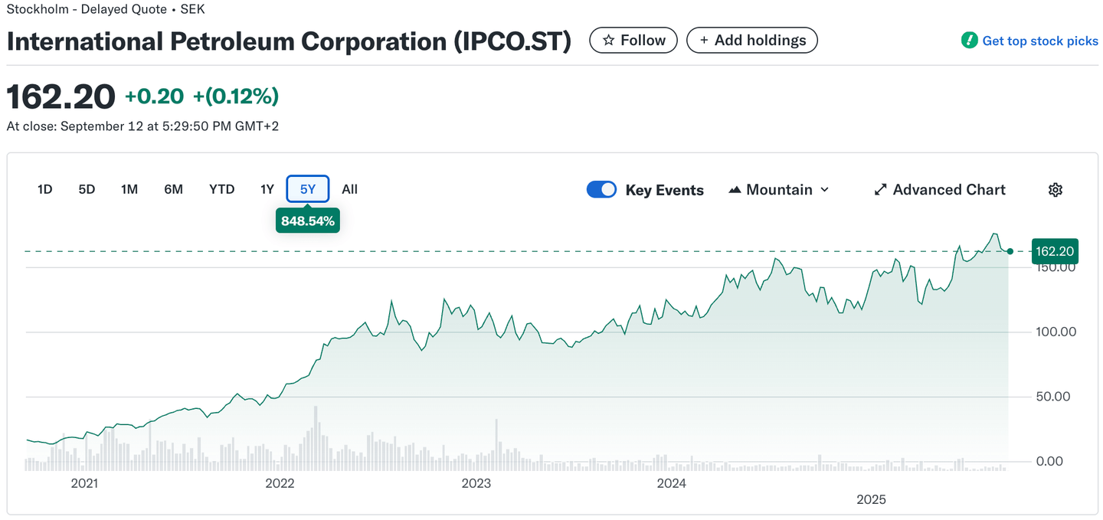Click the star icon in Follow
Image resolution: width=1103 pixels, height=520 pixels.
tap(609, 41)
